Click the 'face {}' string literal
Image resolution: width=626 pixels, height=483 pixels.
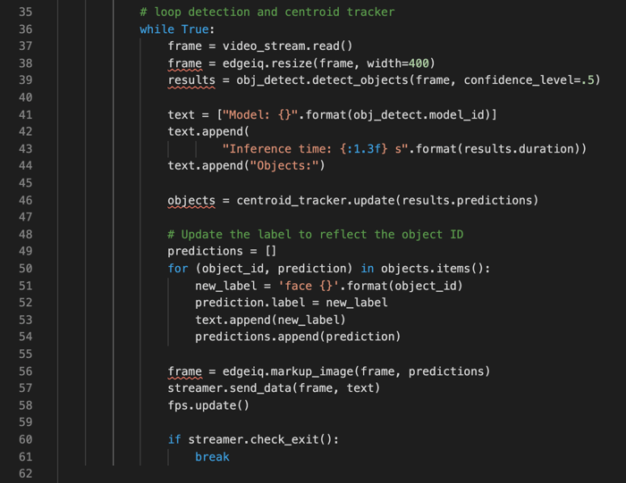[309, 286]
